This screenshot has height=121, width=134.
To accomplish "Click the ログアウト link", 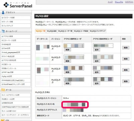I will pyautogui.click(x=129, y=2).
